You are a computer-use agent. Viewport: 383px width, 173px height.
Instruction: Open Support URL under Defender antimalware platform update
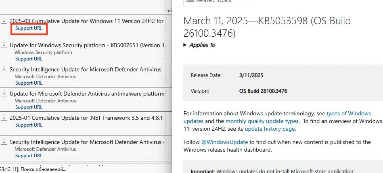(x=29, y=107)
